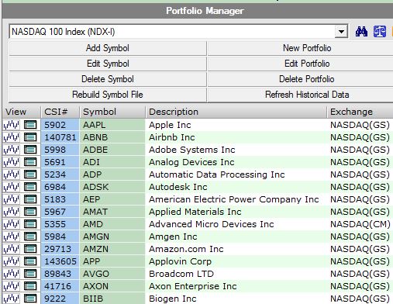Select the Airbnb Inc description
Screen dimensions: 393x304
[x=172, y=137]
